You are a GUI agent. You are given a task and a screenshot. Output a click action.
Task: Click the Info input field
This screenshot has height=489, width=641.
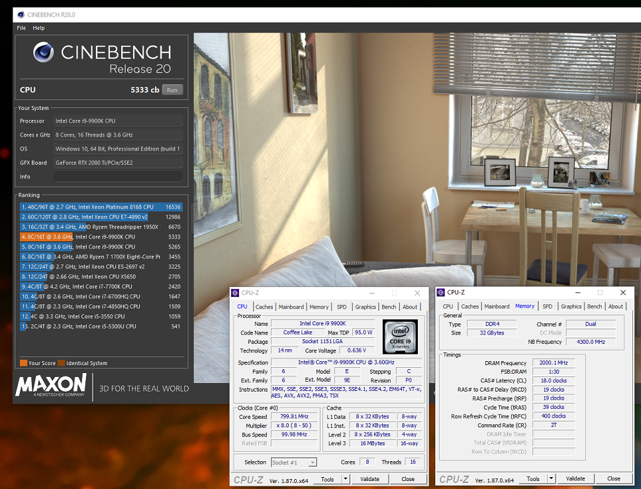118,176
